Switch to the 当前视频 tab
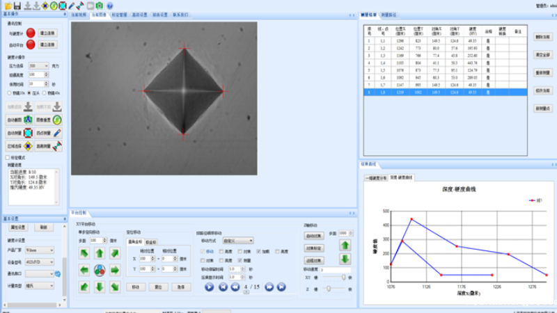Image resolution: width=557 pixels, height=313 pixels. click(x=78, y=14)
